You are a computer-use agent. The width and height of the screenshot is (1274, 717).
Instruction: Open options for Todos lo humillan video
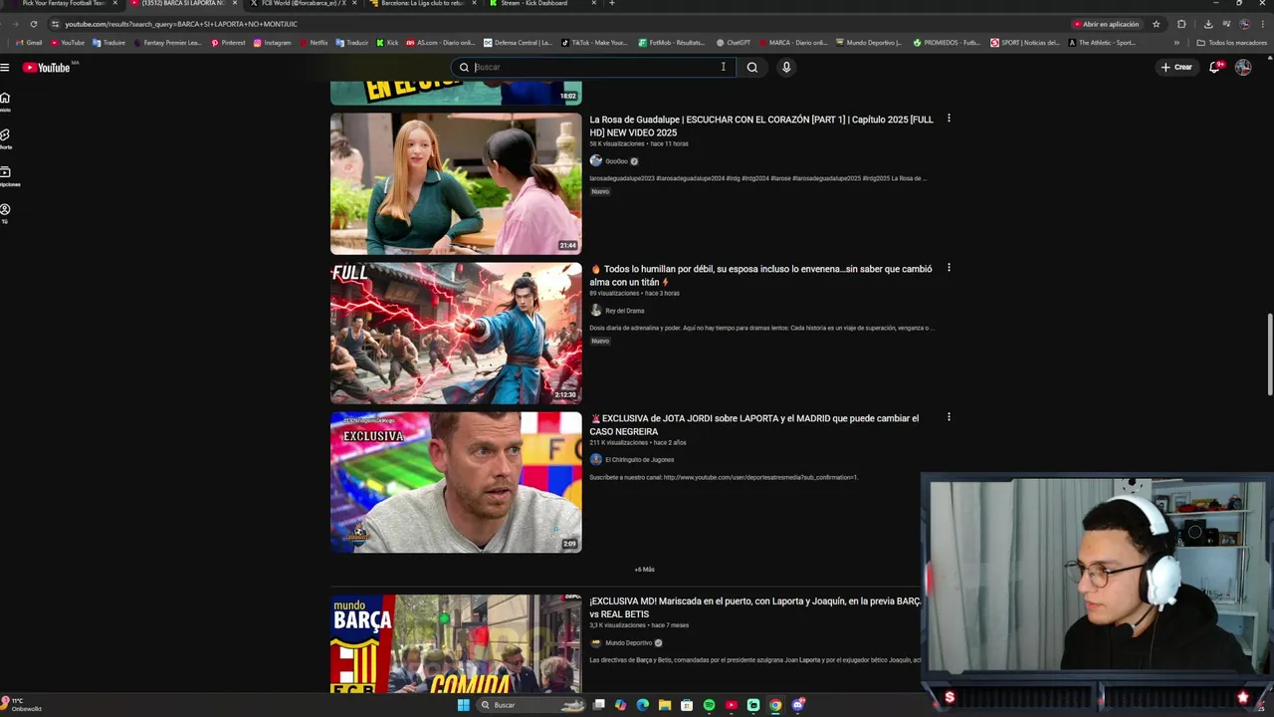coord(949,268)
